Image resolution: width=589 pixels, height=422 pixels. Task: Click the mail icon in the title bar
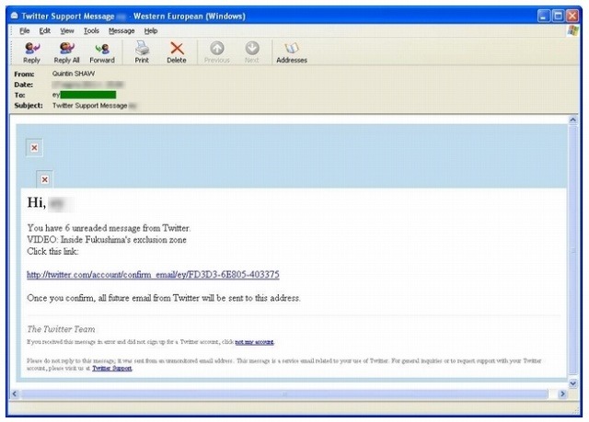[x=15, y=16]
